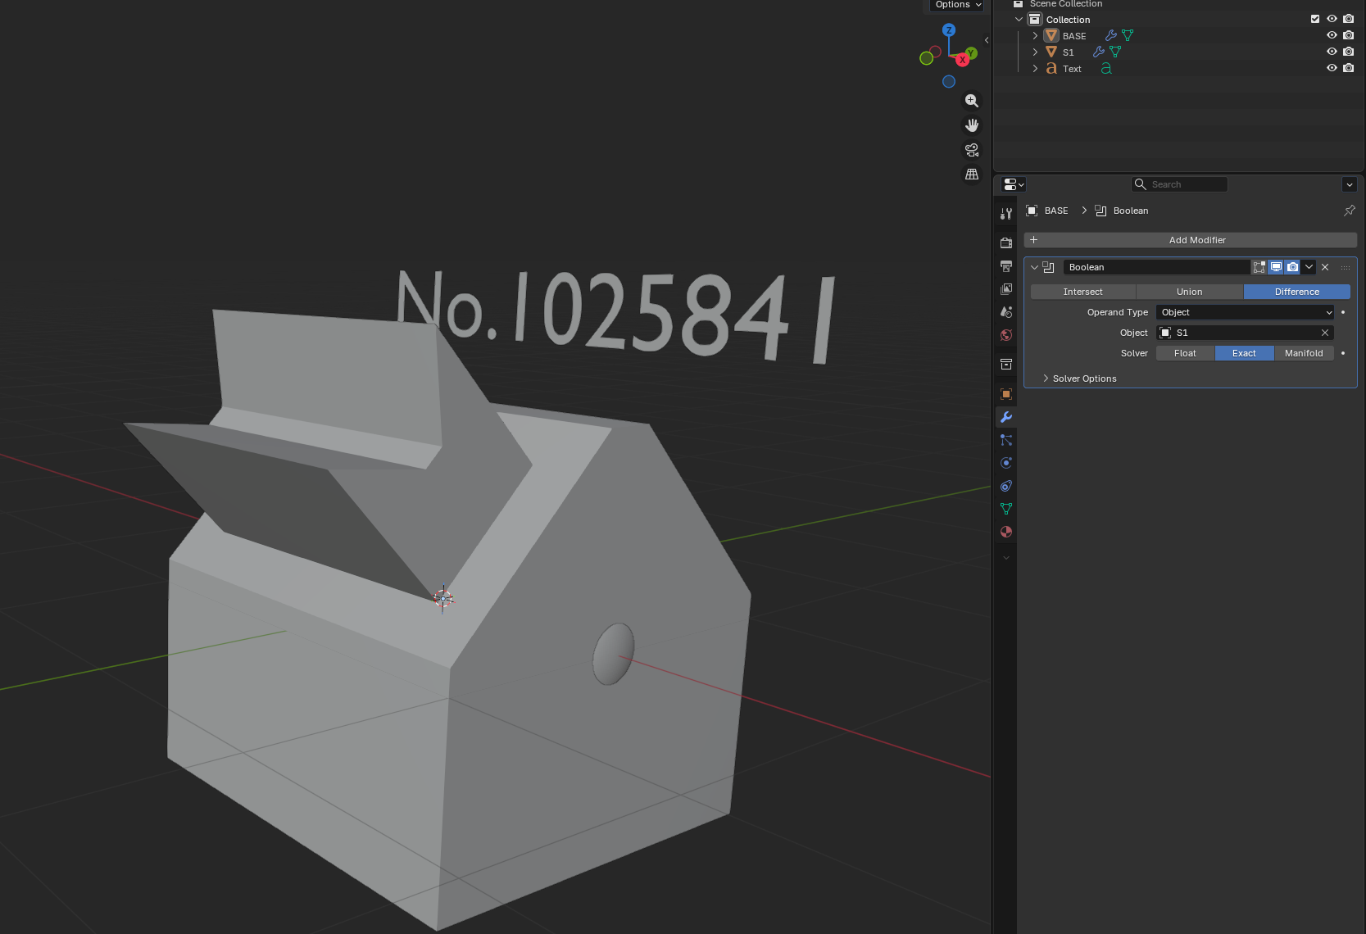Viewport: 1366px width, 934px height.
Task: Disable BASE in renders via camera icon
Action: pos(1349,35)
